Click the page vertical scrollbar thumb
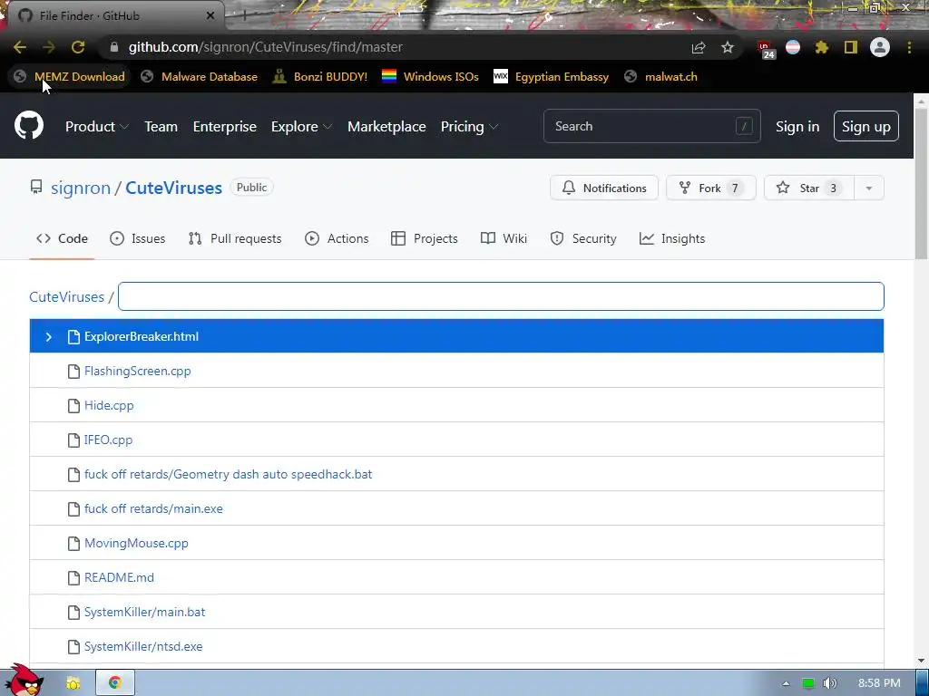Viewport: 929px width, 696px height. (x=922, y=183)
